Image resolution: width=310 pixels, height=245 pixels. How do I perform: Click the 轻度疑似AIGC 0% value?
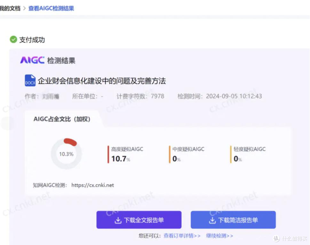238,159
